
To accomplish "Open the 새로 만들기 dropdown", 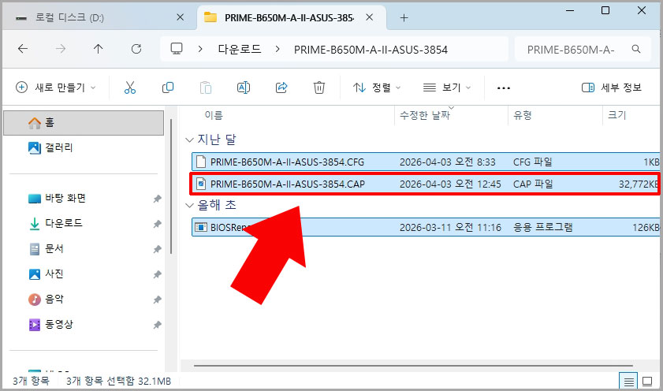I will point(56,88).
